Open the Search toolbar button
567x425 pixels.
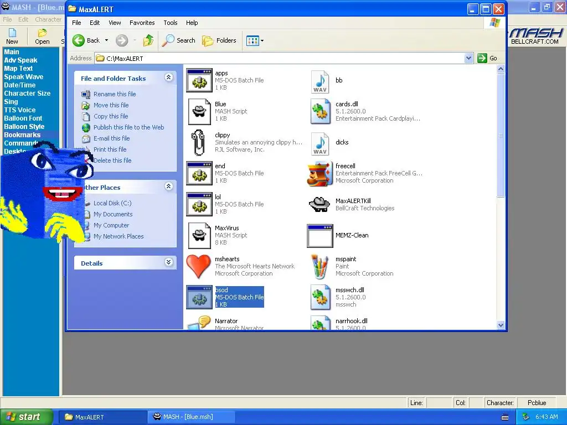[x=179, y=40]
